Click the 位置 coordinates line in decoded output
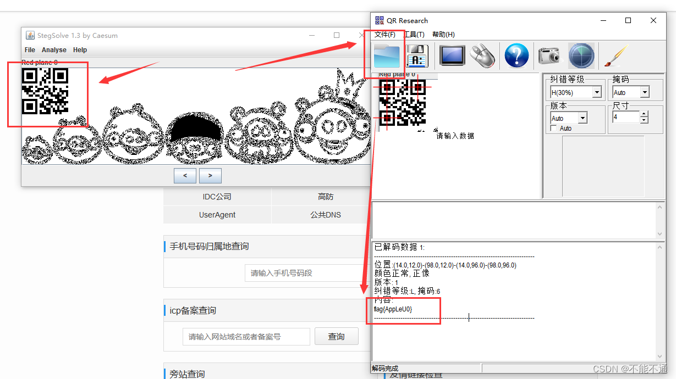Viewport: 676px width, 379px height. 445,265
